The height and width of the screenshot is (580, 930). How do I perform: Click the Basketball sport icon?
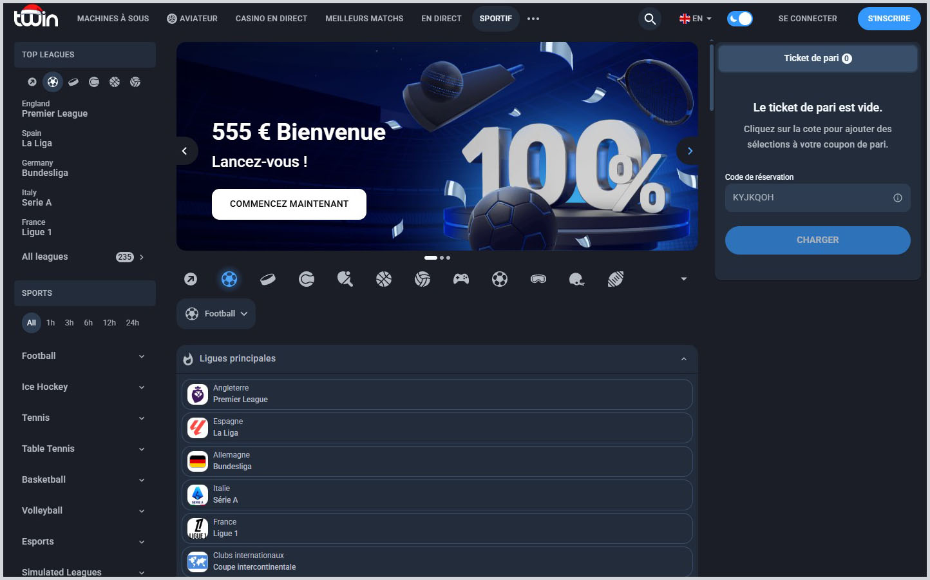coord(384,278)
